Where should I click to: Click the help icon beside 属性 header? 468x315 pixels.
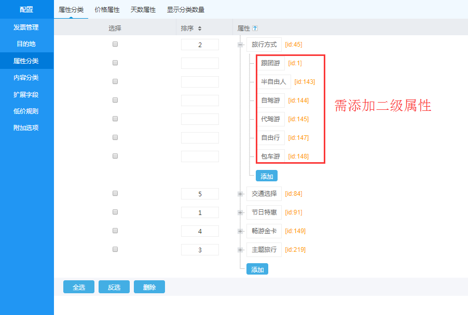(x=255, y=28)
